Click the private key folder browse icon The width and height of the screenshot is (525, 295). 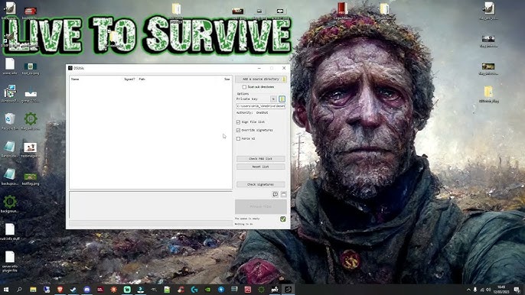click(x=282, y=99)
